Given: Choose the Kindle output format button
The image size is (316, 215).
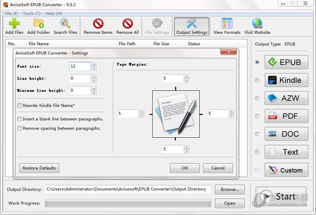Looking at the screenshot, I should tap(287, 80).
